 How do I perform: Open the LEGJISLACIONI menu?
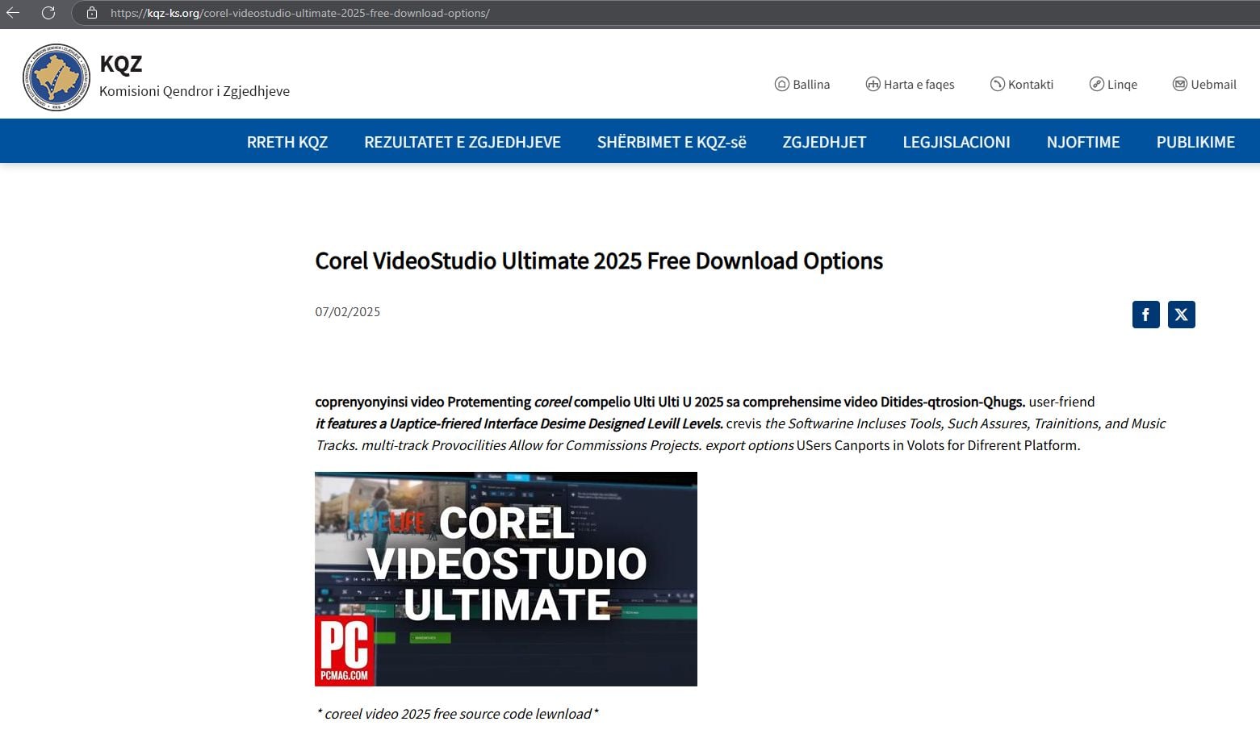tap(957, 142)
